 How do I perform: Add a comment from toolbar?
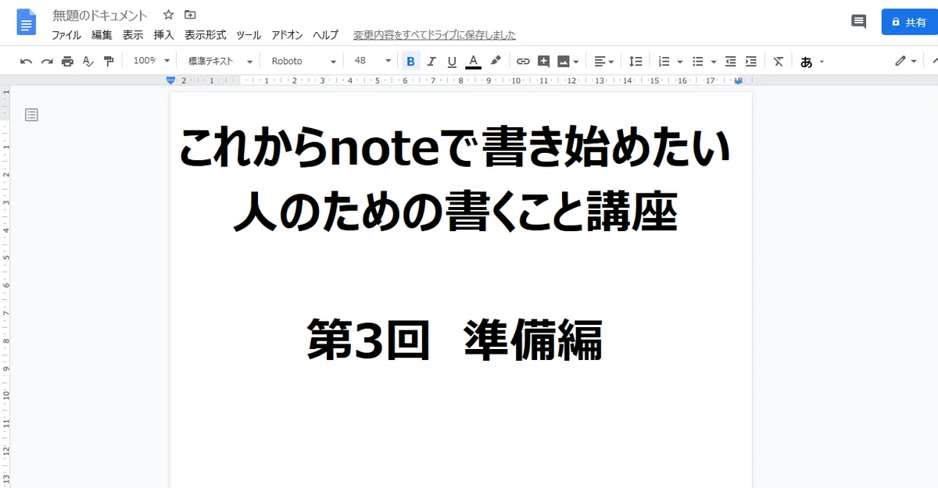(x=544, y=61)
